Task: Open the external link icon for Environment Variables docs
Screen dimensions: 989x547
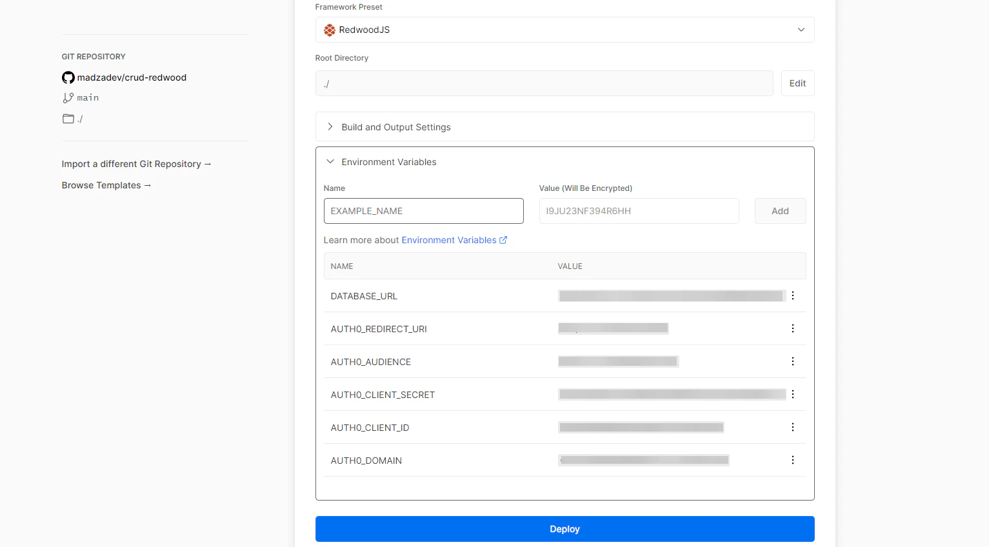Action: click(504, 239)
